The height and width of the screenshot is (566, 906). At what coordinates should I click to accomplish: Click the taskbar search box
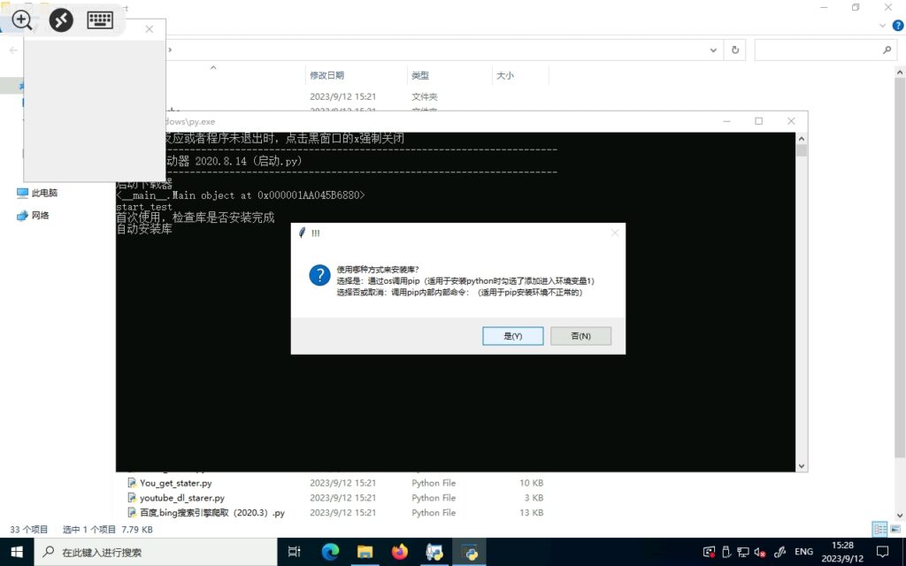(x=159, y=552)
